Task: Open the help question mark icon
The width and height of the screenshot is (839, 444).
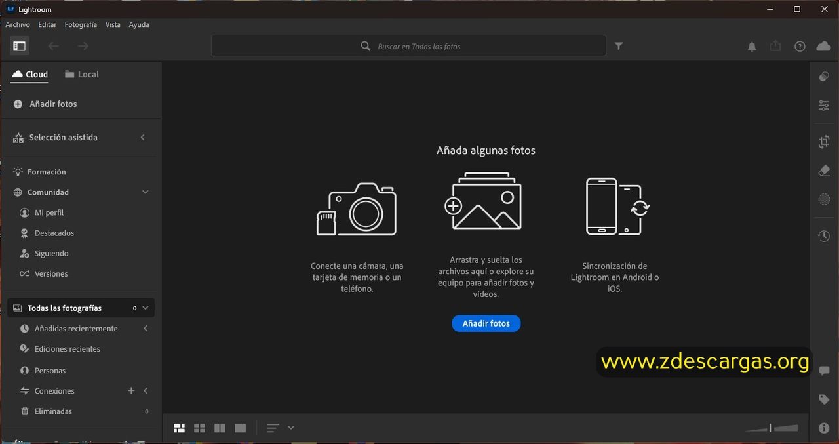Action: point(800,47)
